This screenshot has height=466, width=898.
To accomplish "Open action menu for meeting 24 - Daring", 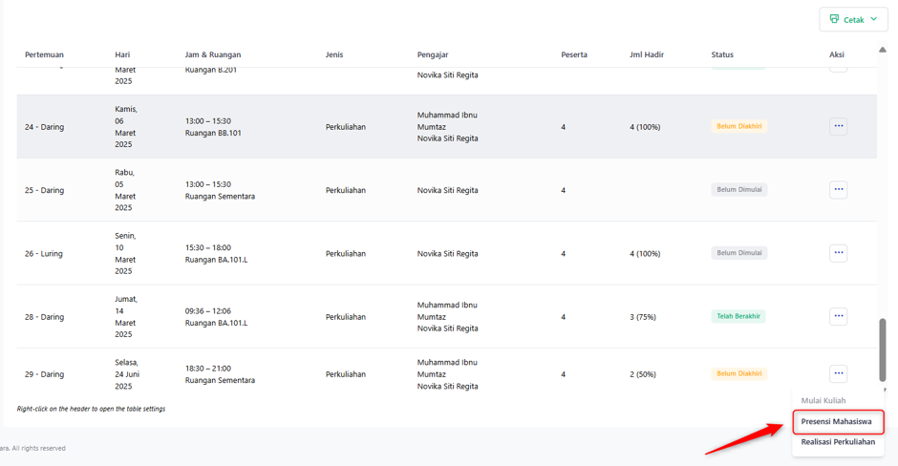I will [838, 126].
